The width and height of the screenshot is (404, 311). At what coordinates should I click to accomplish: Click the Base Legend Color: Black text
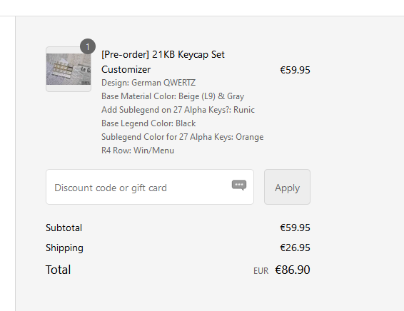(x=148, y=123)
